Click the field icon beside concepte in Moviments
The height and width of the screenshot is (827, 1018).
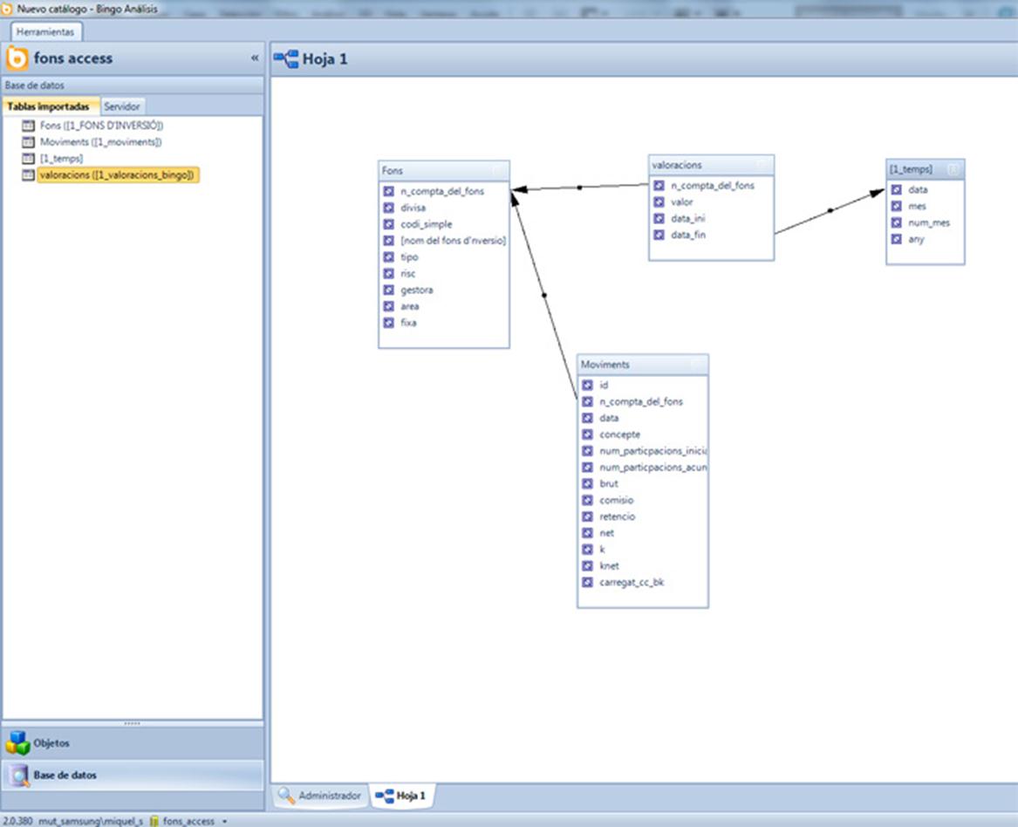[587, 434]
